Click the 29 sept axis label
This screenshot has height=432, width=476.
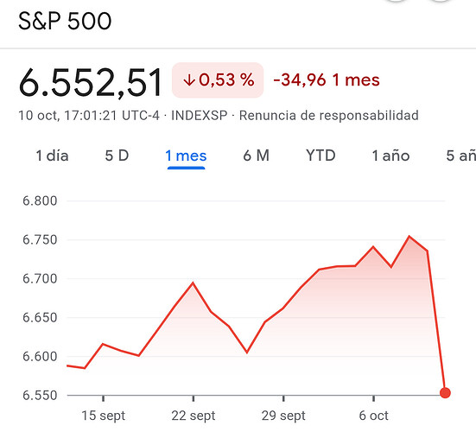[283, 416]
